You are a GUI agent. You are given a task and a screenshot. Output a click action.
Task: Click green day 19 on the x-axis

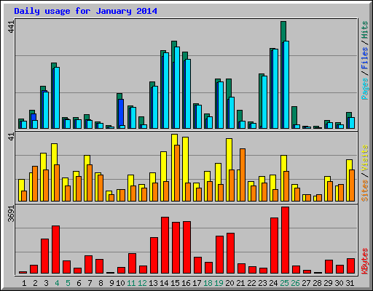click(x=219, y=283)
